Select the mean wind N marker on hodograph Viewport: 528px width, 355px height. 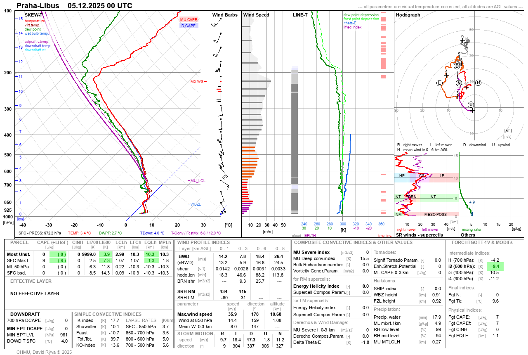pyautogui.click(x=459, y=83)
